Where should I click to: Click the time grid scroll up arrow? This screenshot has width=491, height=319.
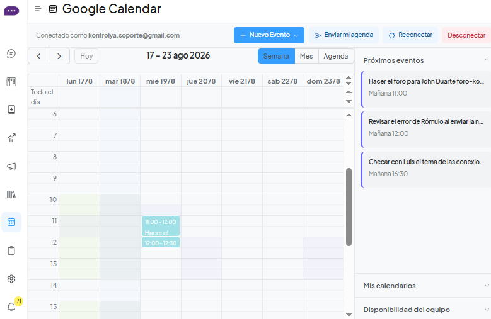[x=349, y=115]
